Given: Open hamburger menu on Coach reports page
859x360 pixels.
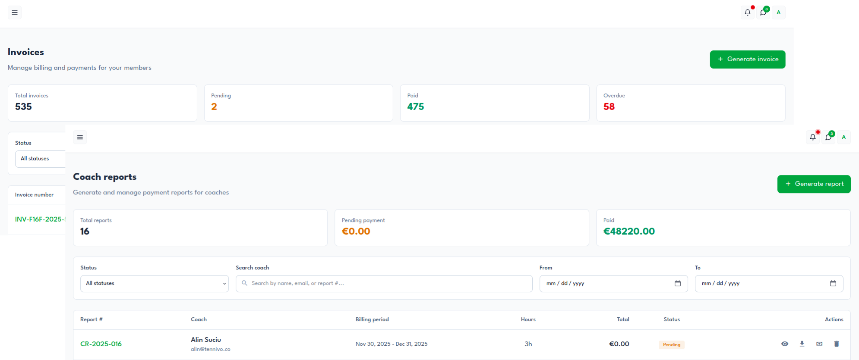Looking at the screenshot, I should [x=80, y=137].
